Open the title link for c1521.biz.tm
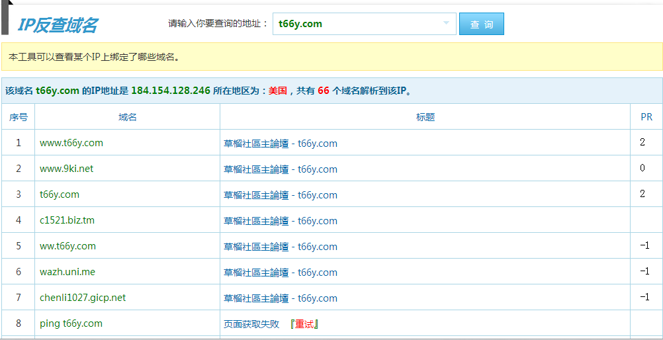The image size is (663, 340). click(281, 221)
